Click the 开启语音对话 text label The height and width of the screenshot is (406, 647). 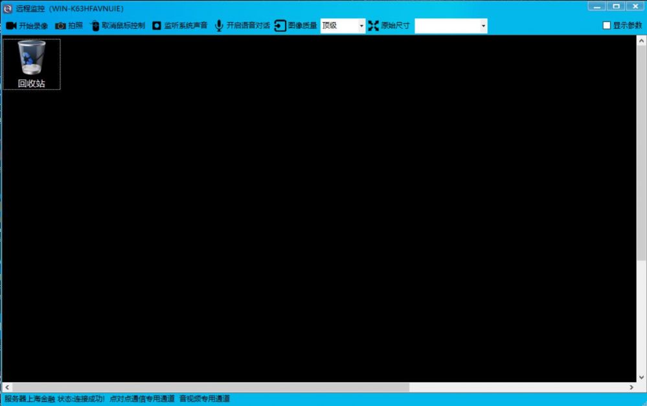click(x=248, y=26)
